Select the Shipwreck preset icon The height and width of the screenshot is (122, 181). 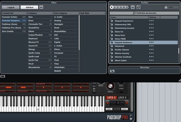click(x=112, y=46)
